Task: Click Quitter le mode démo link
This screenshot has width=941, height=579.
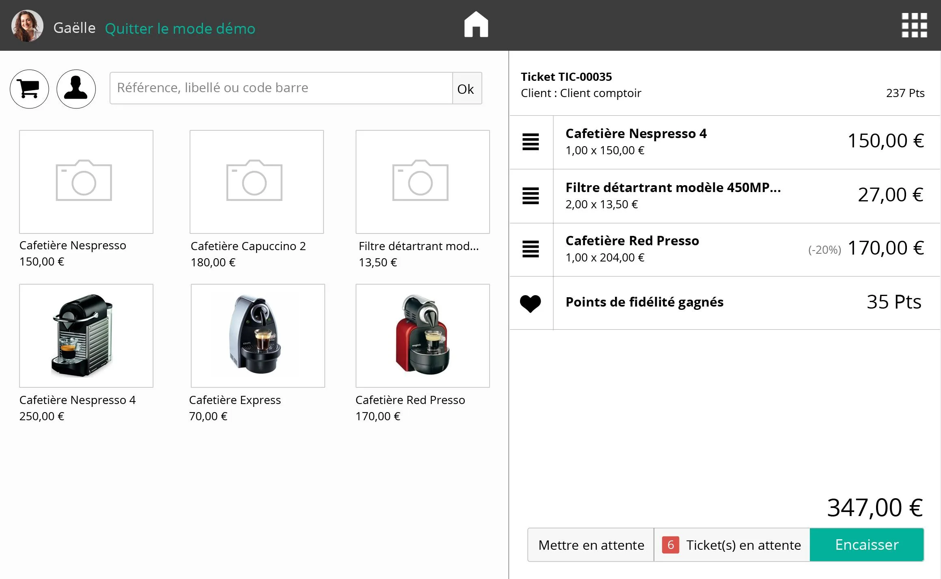Action: click(180, 28)
